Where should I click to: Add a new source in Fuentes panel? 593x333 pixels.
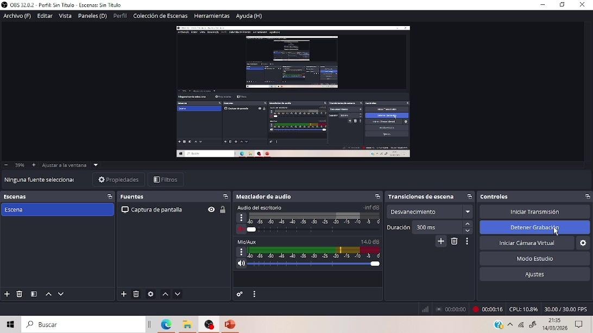pyautogui.click(x=124, y=294)
